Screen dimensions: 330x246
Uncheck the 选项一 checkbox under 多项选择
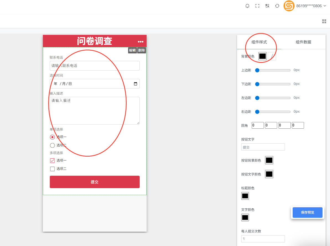[52, 160]
